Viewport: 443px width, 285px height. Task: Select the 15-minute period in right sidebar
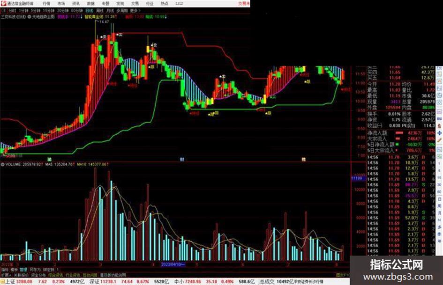(x=439, y=178)
